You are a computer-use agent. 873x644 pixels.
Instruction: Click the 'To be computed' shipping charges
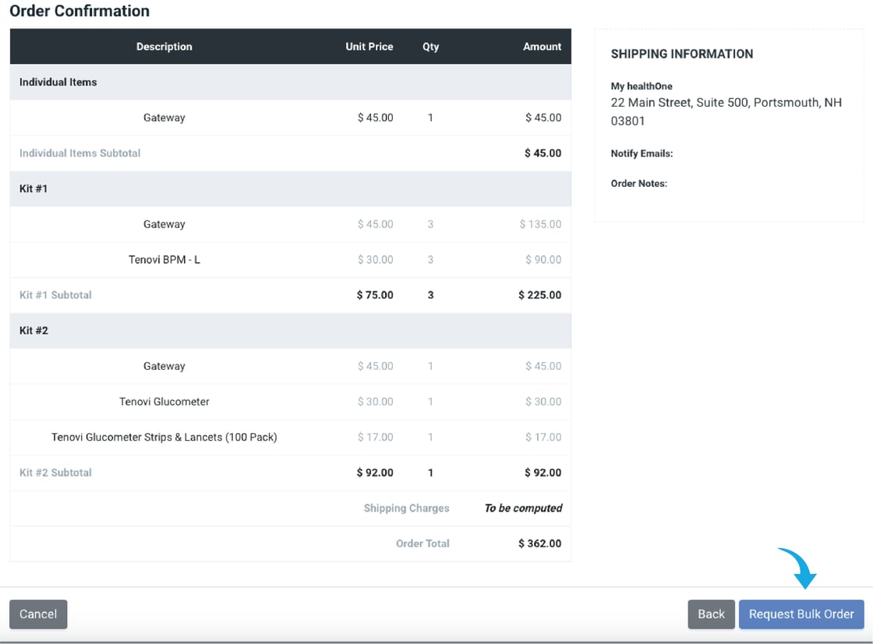tap(523, 508)
